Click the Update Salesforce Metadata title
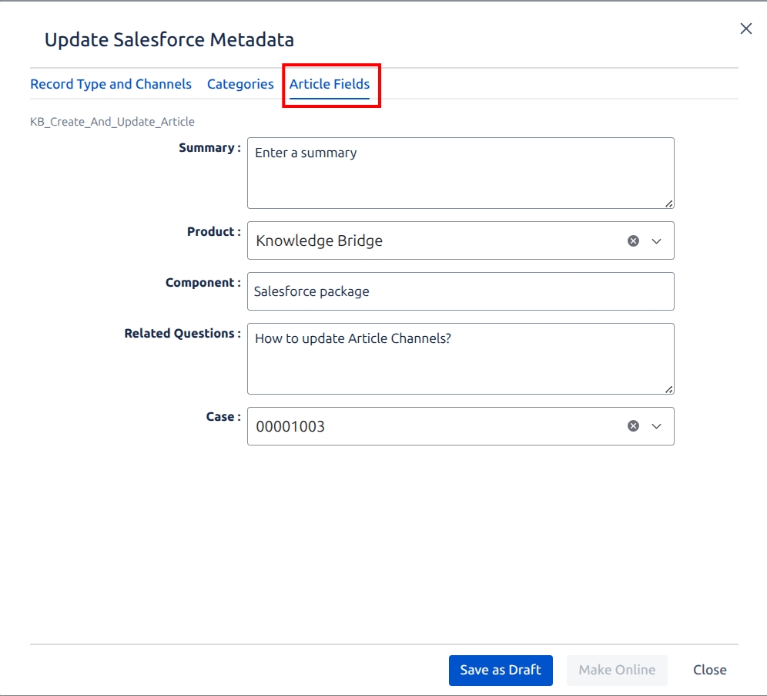 tap(169, 39)
